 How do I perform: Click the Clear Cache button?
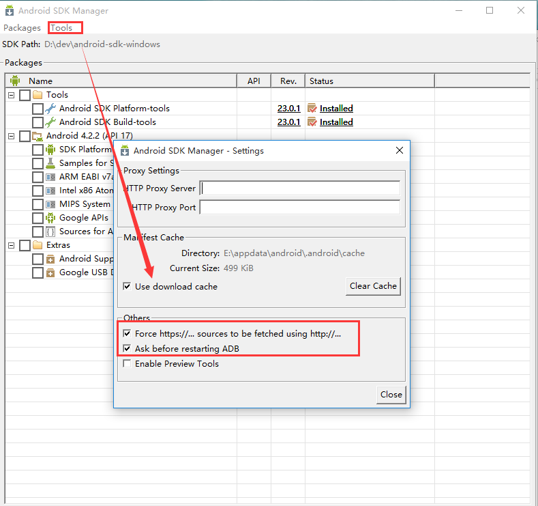coord(373,286)
